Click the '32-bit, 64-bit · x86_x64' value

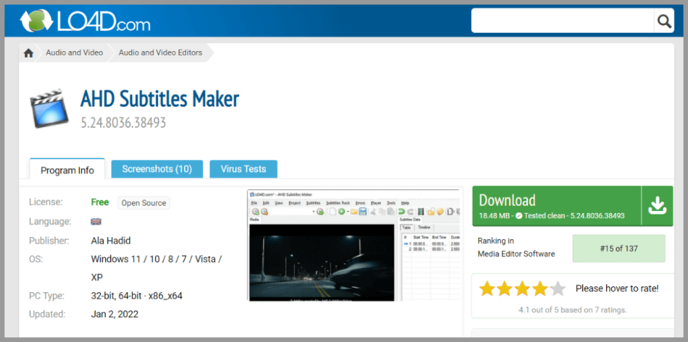(x=136, y=296)
